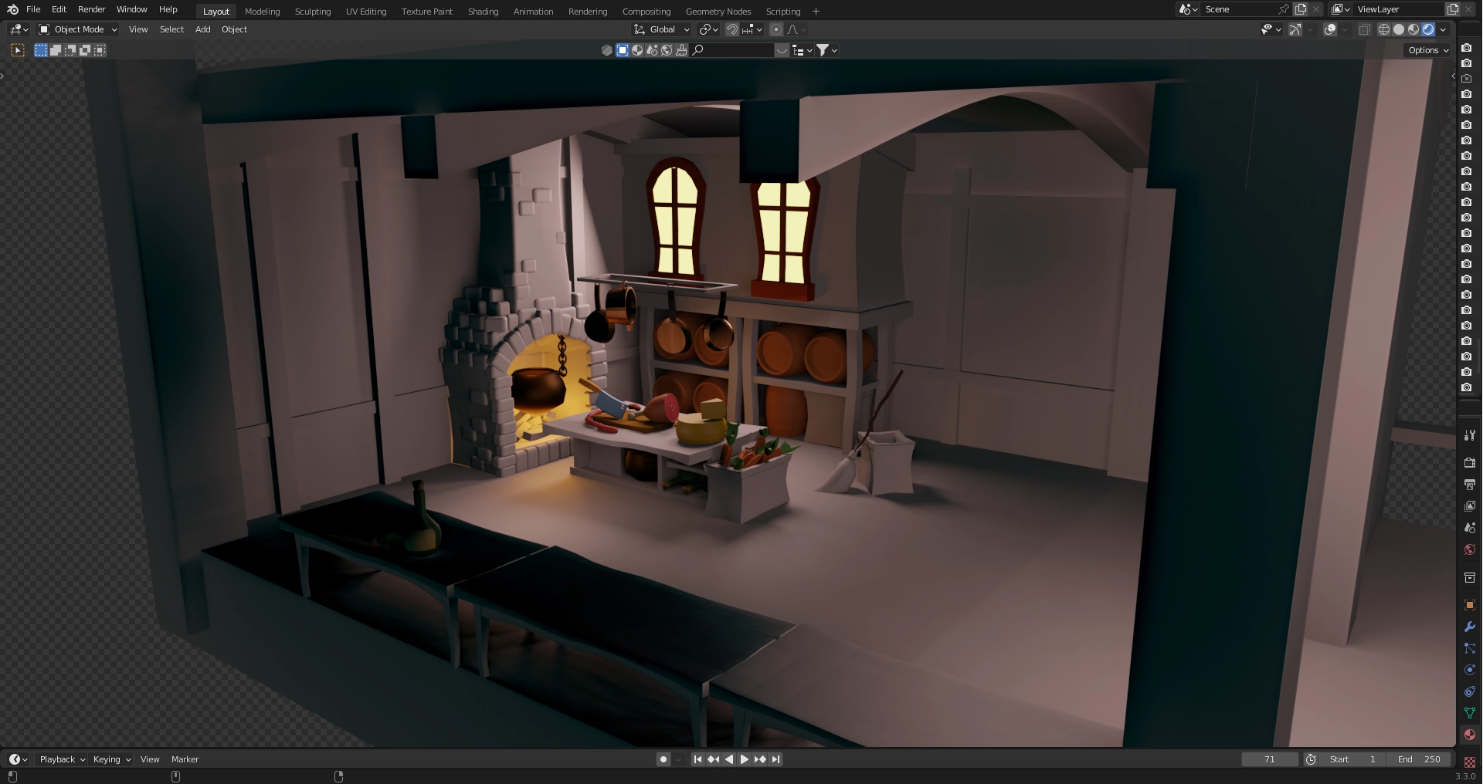Viewport: 1483px width, 784px height.
Task: Open the Marker menu in timeline
Action: [x=185, y=759]
